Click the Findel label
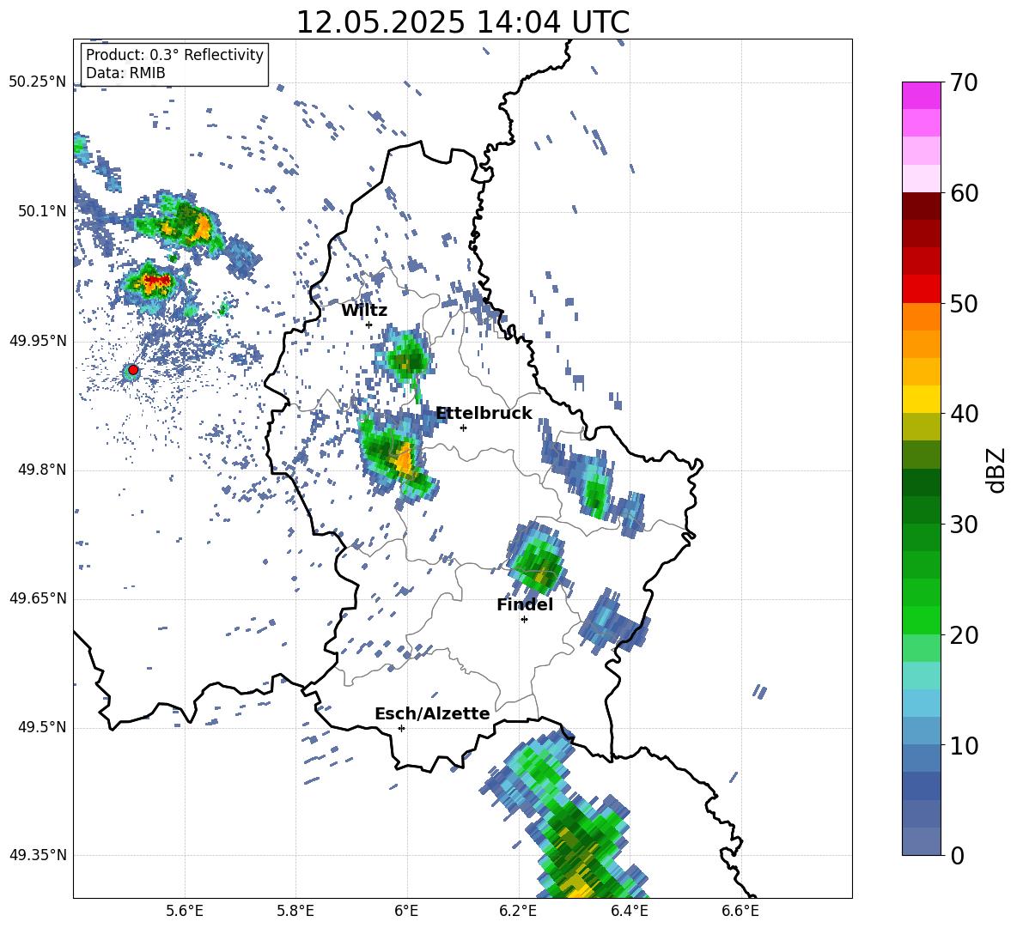The image size is (1017, 928). click(x=525, y=604)
